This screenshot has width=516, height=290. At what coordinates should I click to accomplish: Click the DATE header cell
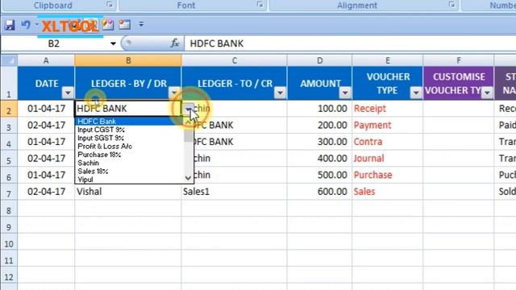click(x=46, y=83)
